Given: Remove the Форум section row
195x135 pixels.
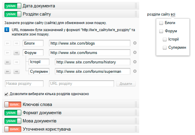Looking at the screenshot, I should click(135, 53).
